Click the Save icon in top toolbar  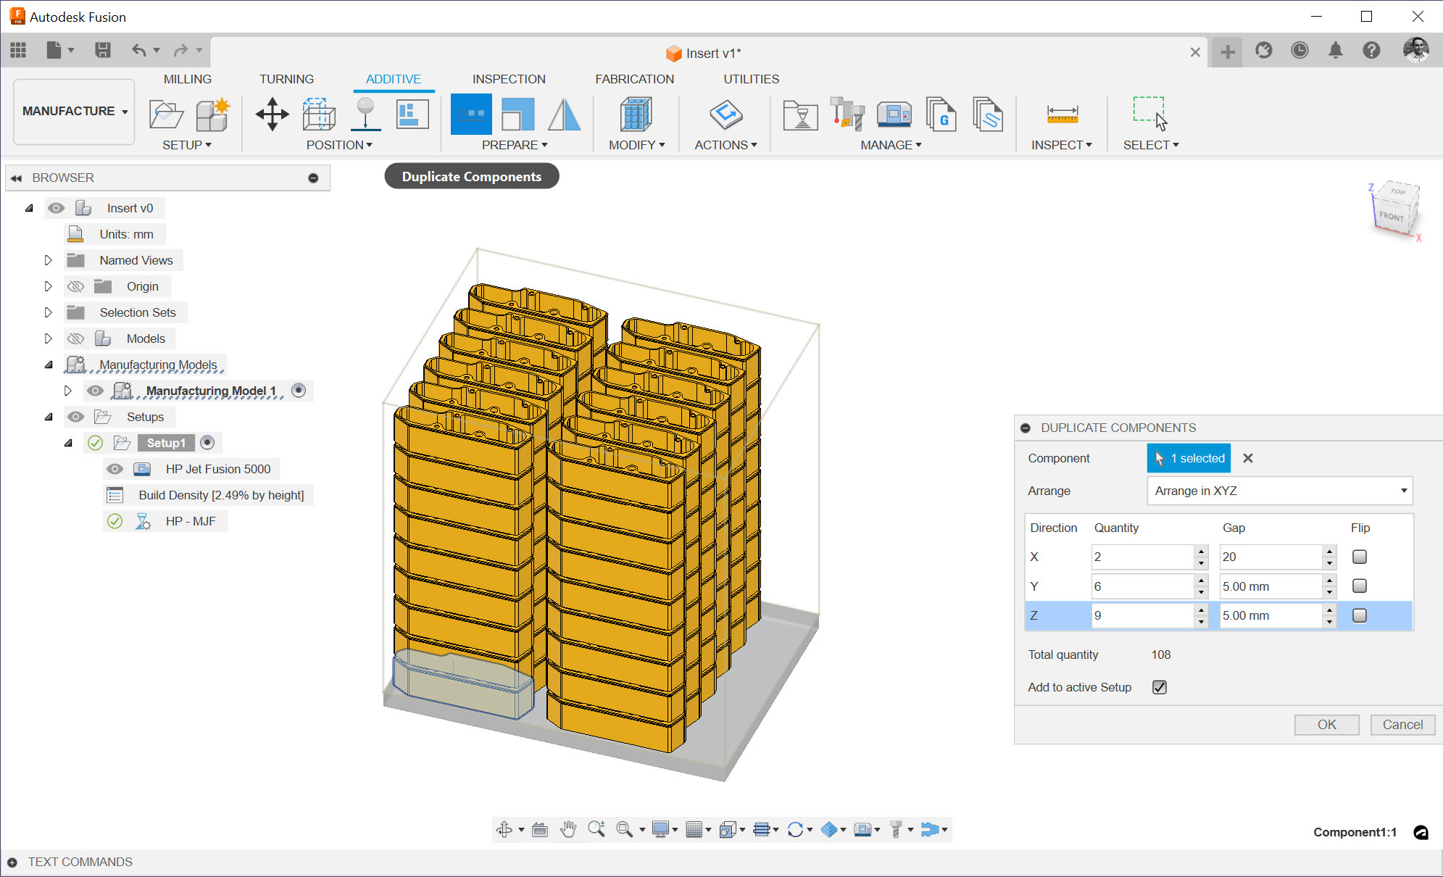click(x=102, y=50)
